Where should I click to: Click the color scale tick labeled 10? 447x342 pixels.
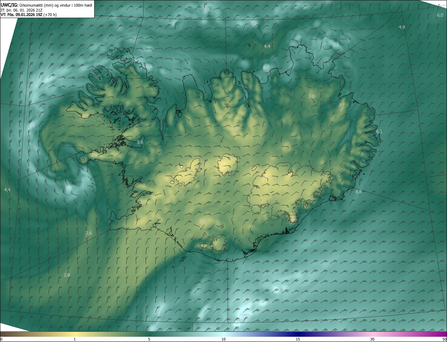(223, 339)
